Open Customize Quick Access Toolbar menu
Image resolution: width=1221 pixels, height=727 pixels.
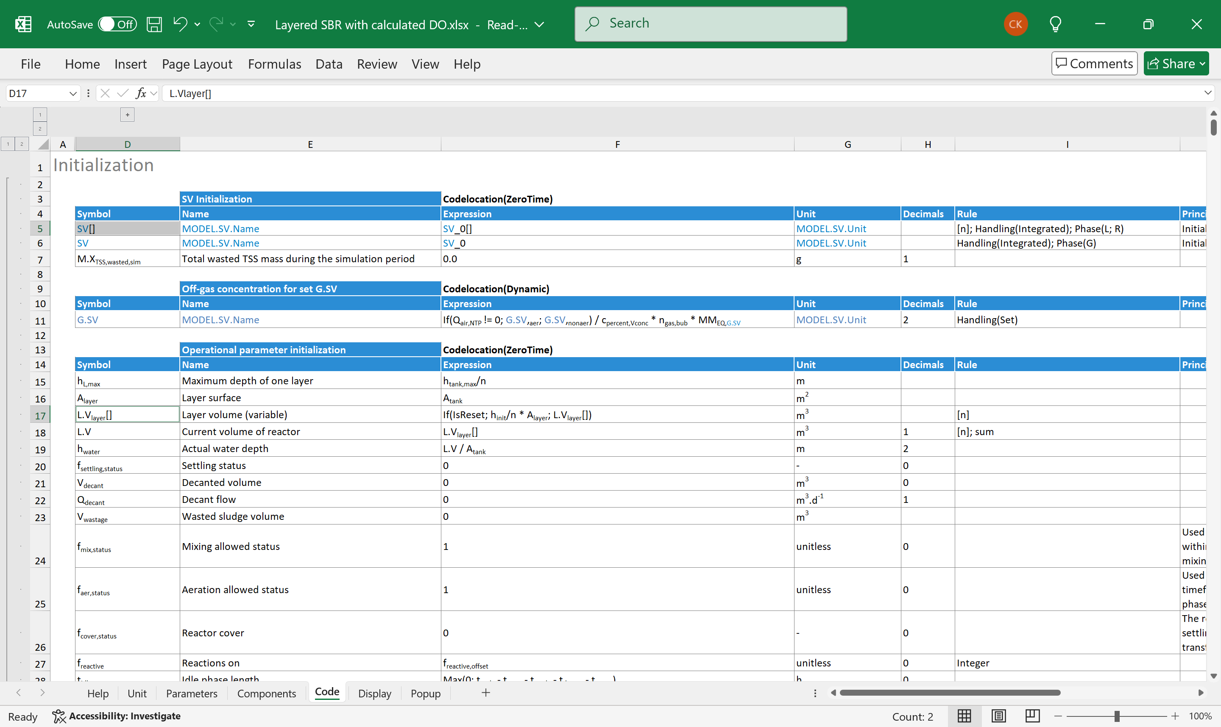(x=251, y=24)
